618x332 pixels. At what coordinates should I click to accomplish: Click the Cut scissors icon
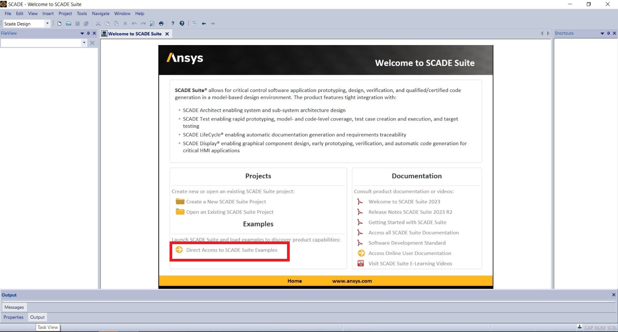[x=98, y=23]
